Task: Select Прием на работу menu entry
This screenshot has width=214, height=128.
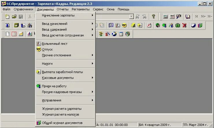Action: click(65, 86)
